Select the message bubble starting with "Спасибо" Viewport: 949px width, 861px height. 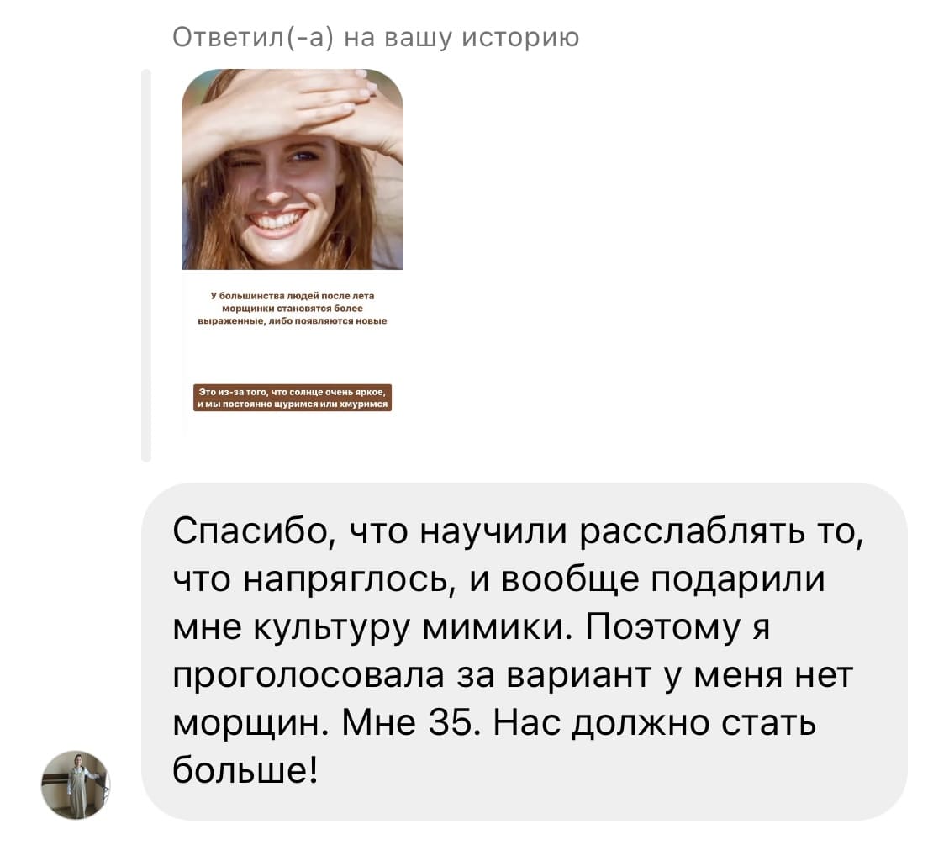tap(525, 652)
